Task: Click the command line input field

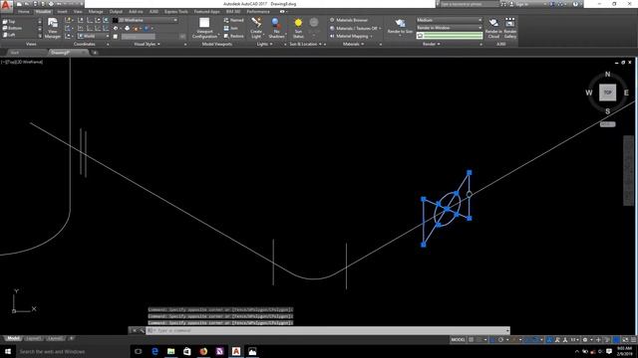Action: (x=329, y=330)
